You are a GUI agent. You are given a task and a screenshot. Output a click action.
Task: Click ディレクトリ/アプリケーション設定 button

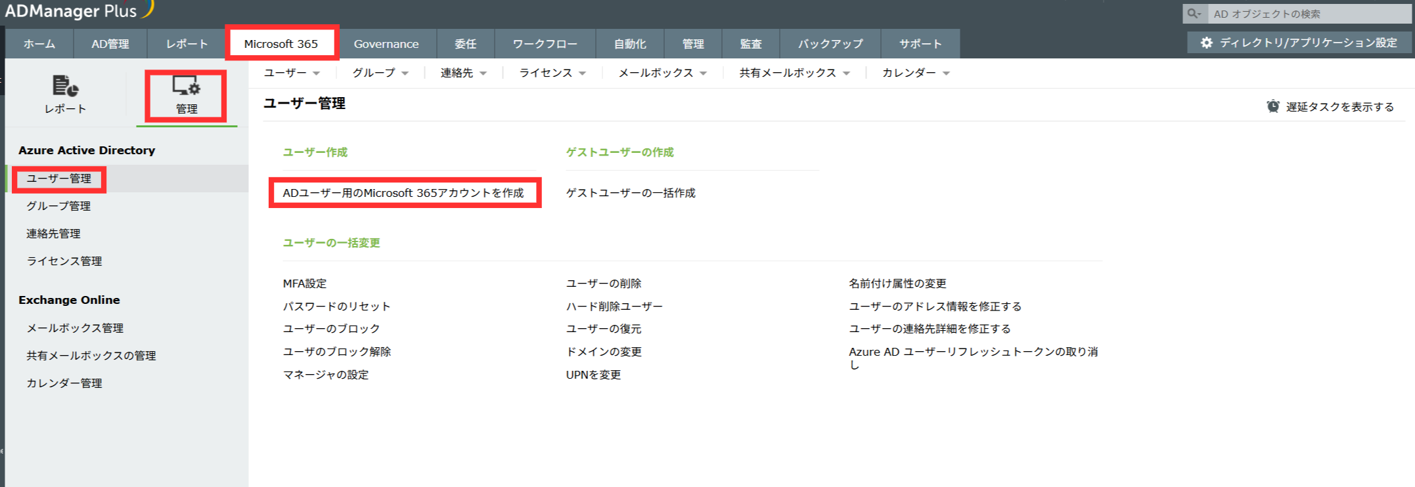click(x=1299, y=43)
